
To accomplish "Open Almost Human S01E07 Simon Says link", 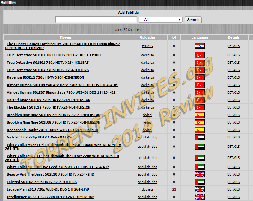I will coord(61,92).
